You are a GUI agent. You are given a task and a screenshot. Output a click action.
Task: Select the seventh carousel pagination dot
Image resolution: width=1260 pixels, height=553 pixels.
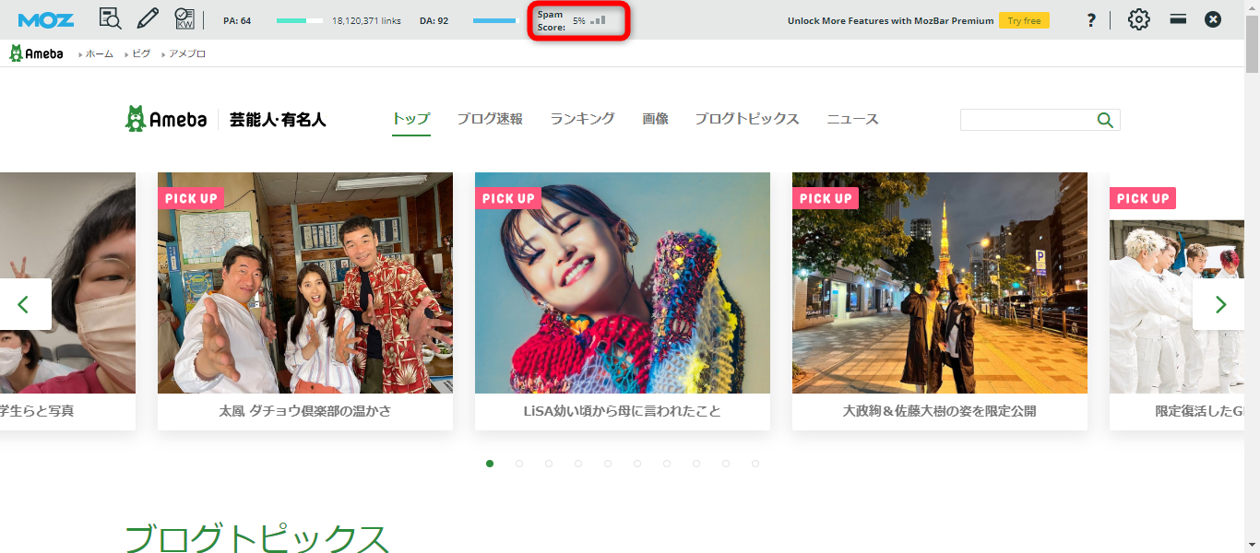click(667, 464)
